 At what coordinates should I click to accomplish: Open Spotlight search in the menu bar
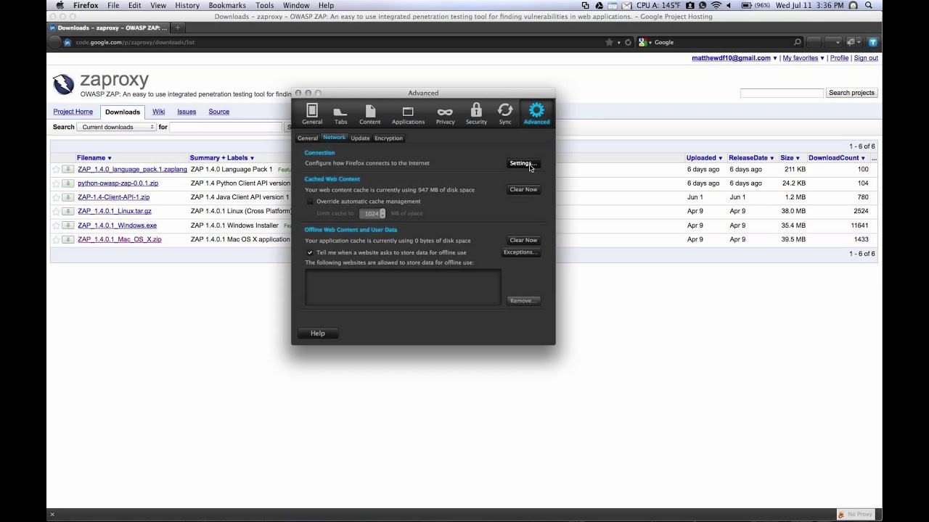point(869,5)
